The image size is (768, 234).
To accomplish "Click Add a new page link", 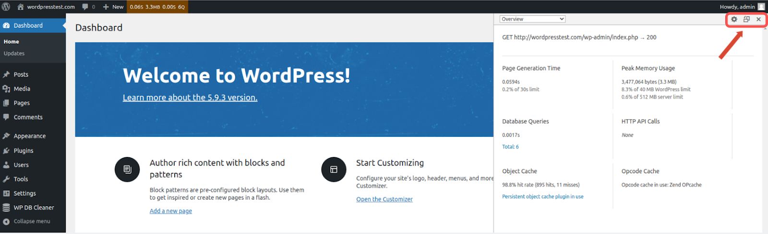I will pos(170,211).
